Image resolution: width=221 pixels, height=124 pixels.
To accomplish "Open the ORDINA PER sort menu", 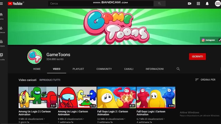I will coord(205,80).
